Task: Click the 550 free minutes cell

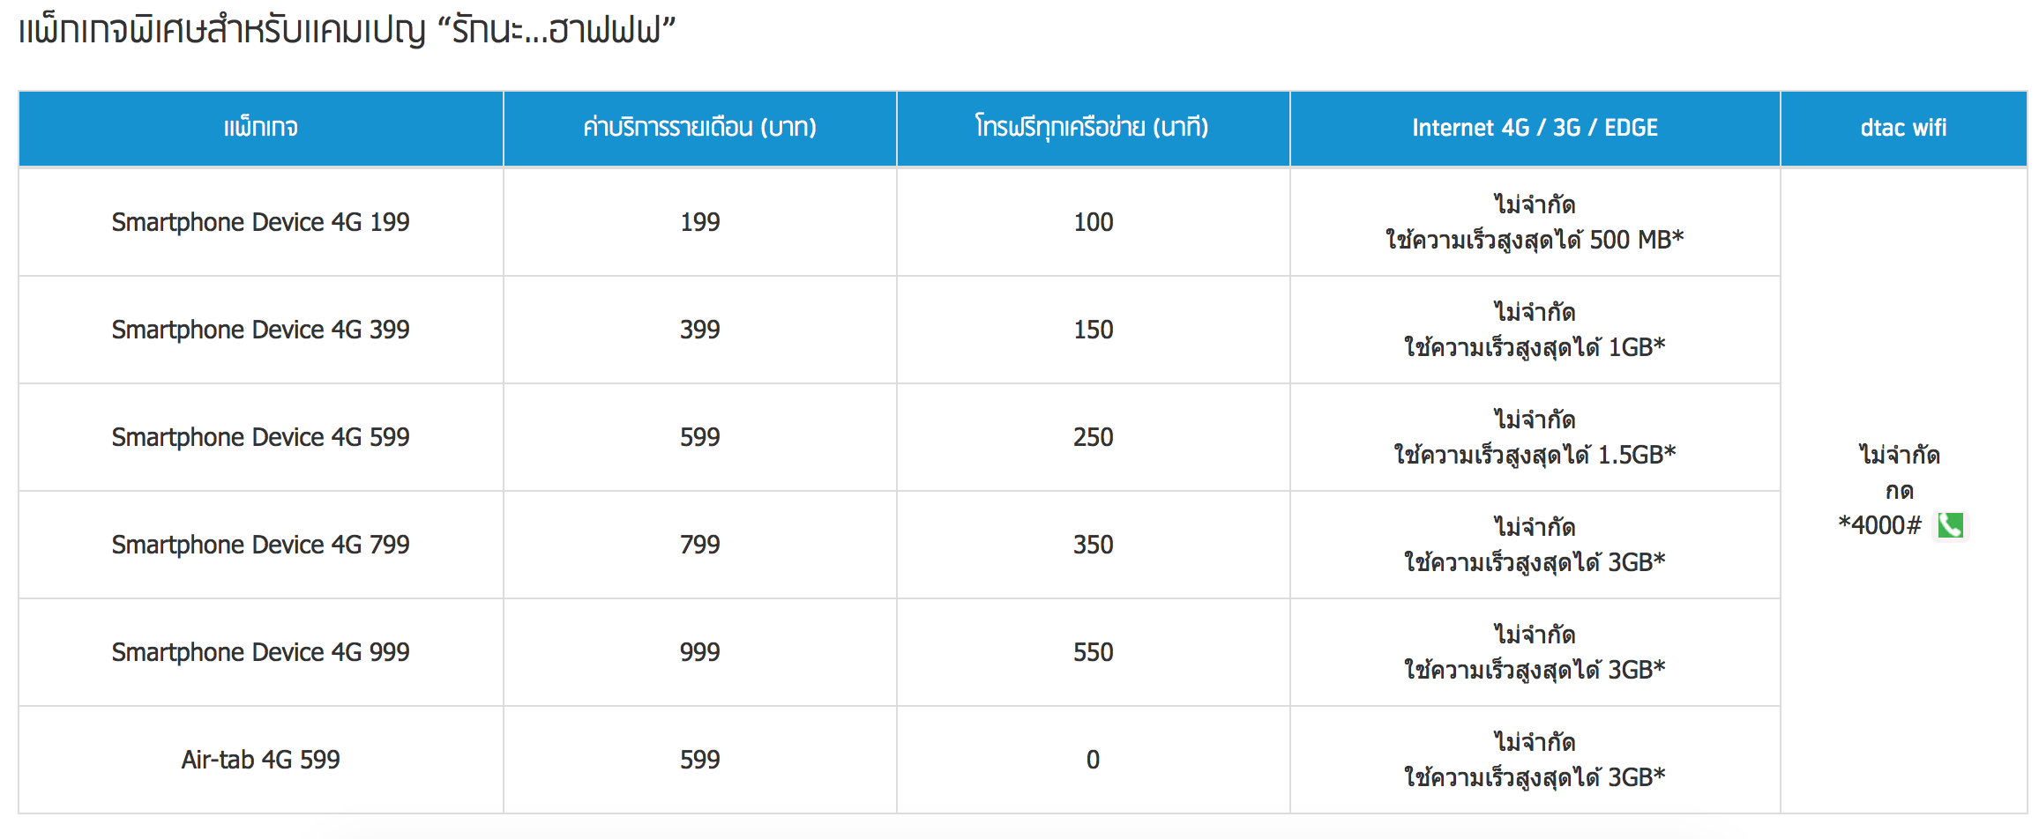Action: (1094, 652)
